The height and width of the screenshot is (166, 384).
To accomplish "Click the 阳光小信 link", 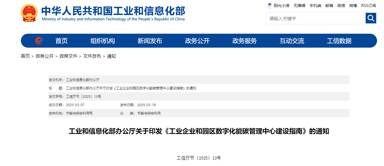I will [281, 6].
